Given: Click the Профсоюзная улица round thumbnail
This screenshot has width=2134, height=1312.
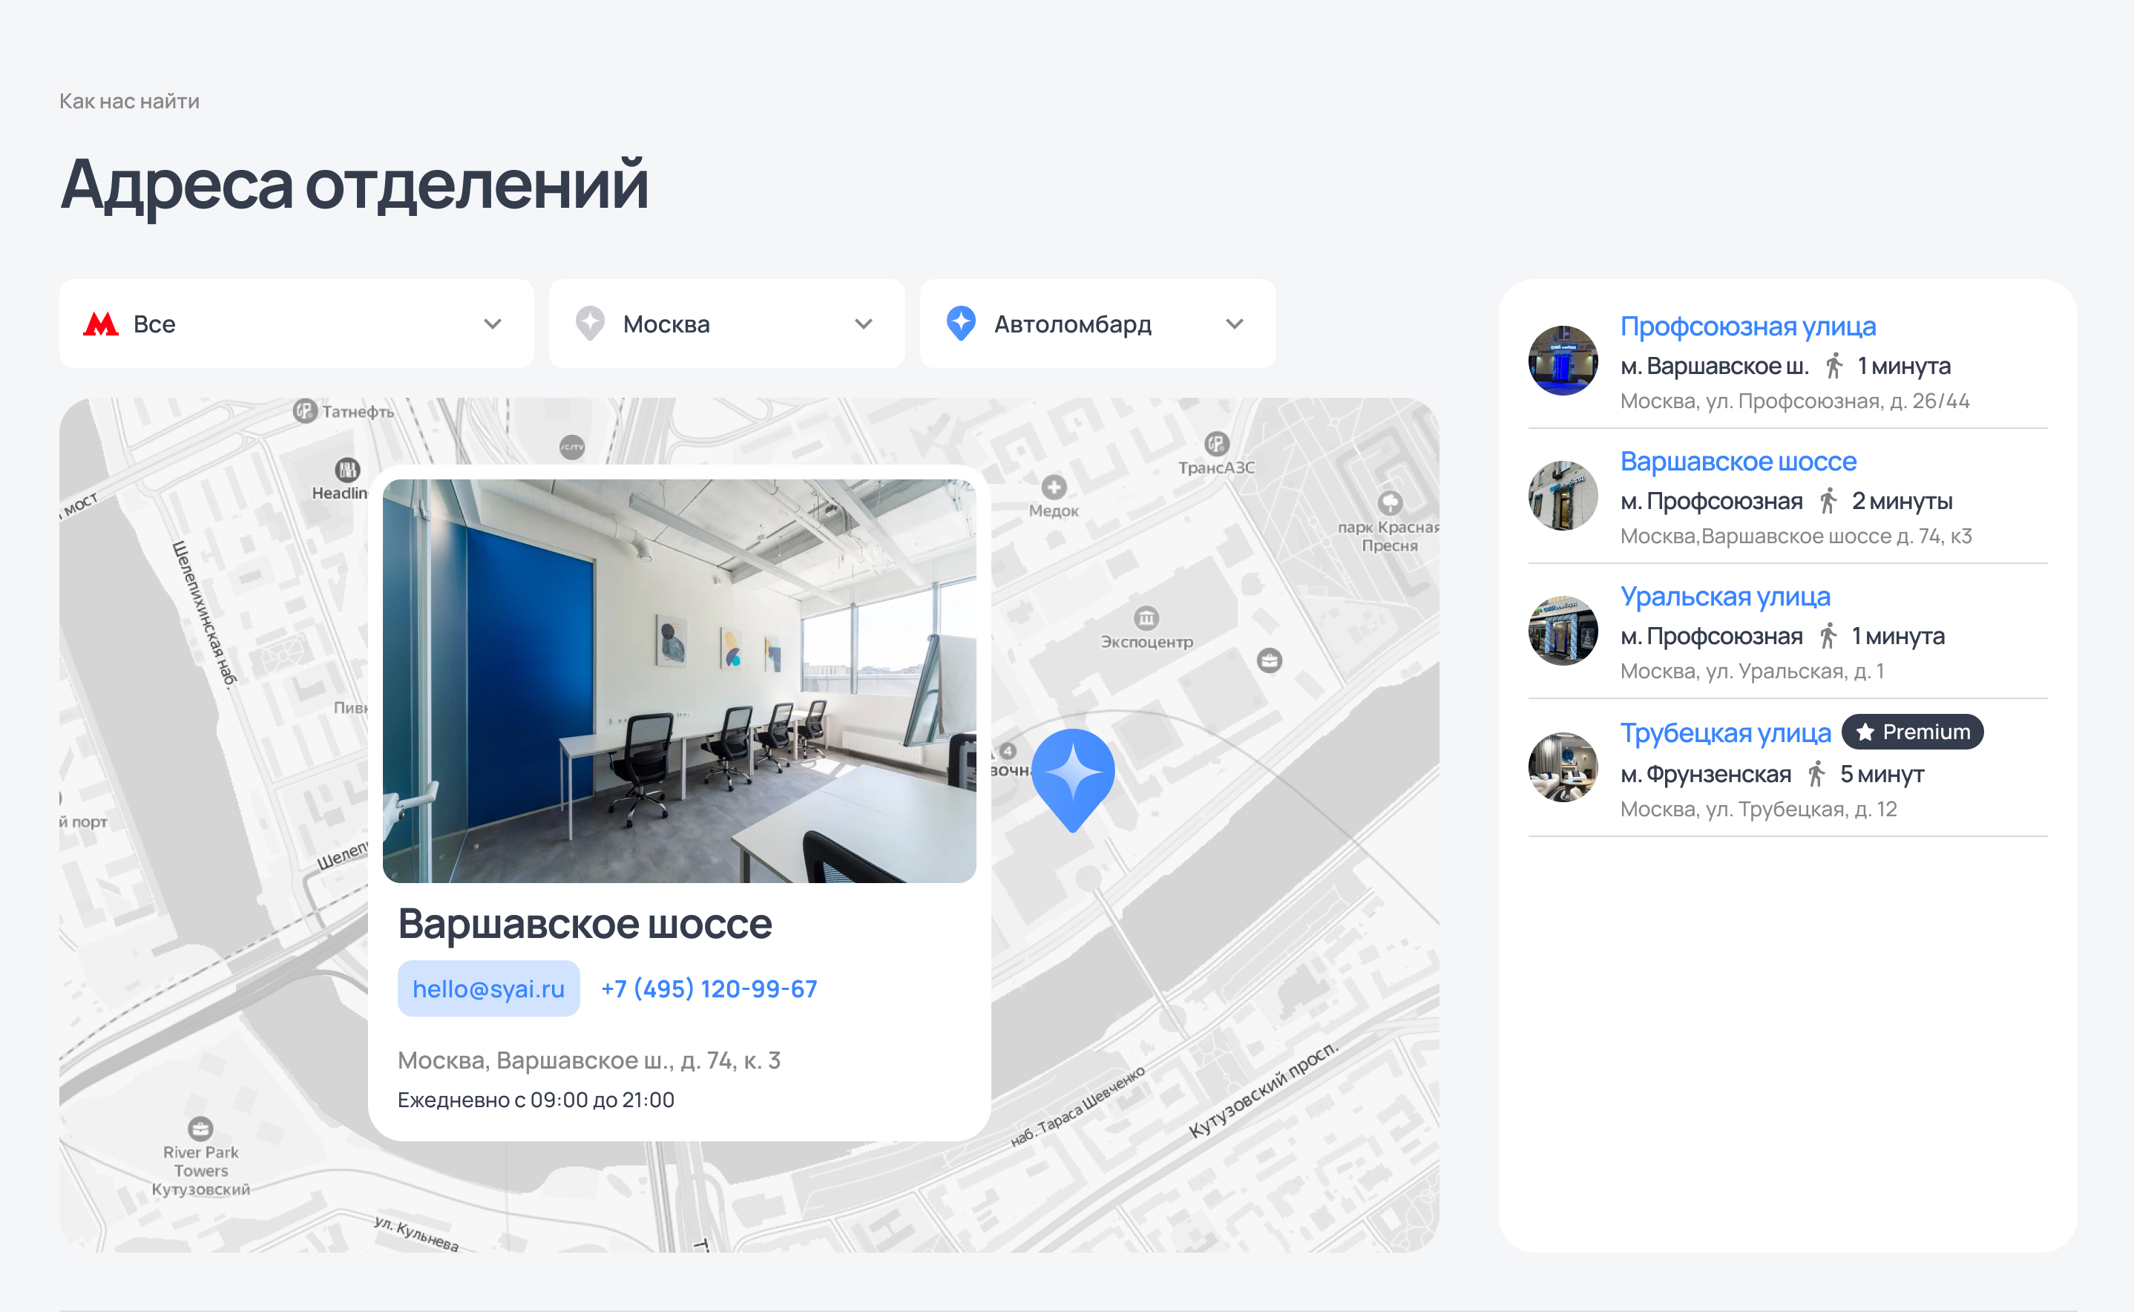Looking at the screenshot, I should (1563, 360).
